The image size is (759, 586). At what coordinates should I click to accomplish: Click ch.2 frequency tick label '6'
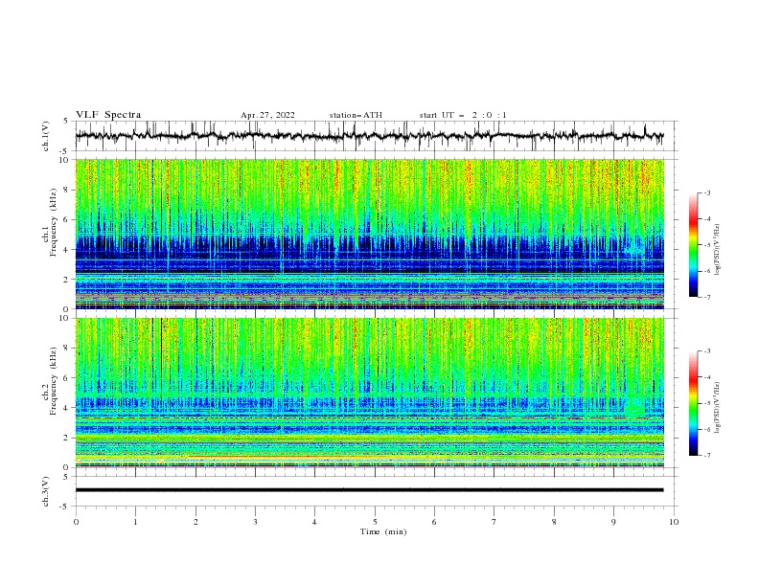[67, 378]
